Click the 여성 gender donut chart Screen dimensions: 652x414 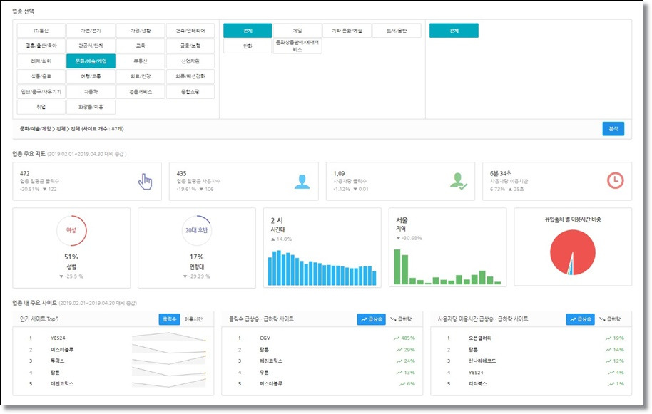[71, 230]
